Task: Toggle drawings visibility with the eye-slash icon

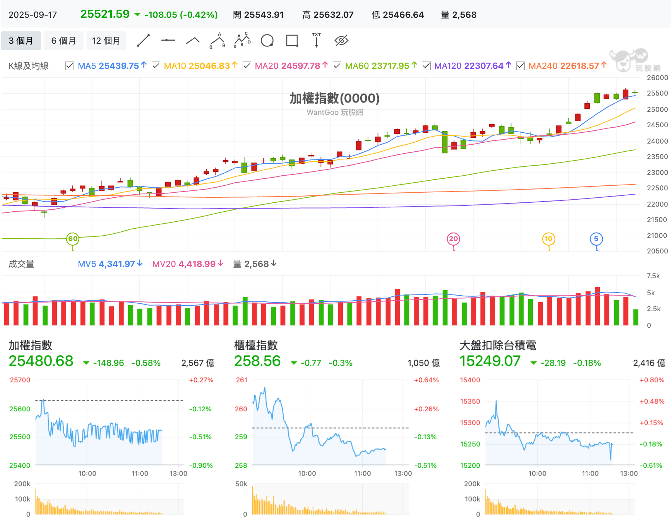Action: [x=341, y=40]
